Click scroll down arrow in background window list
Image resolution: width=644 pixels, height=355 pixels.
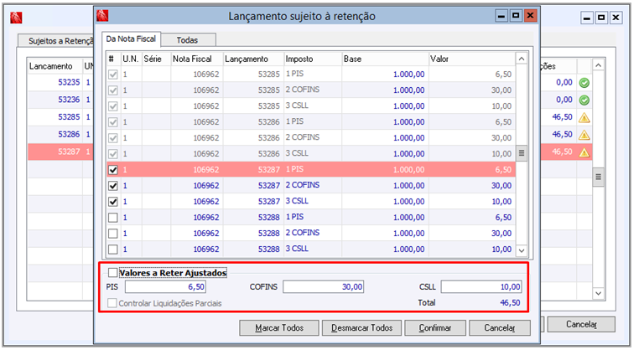[599, 293]
